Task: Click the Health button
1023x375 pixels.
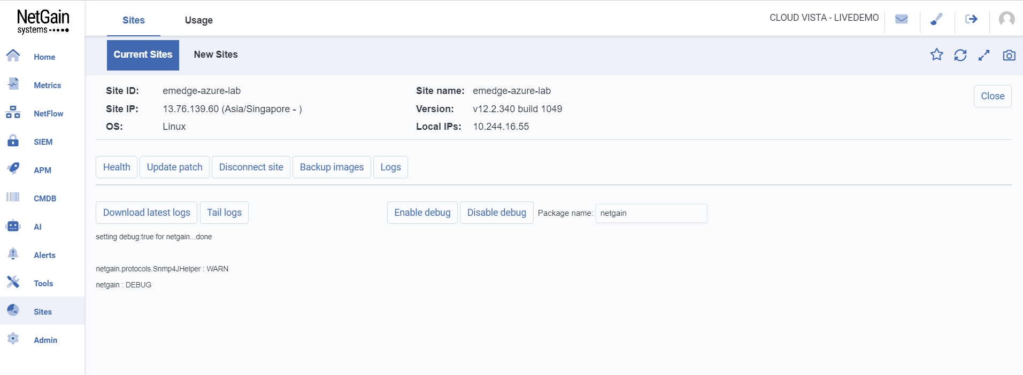Action: 117,167
